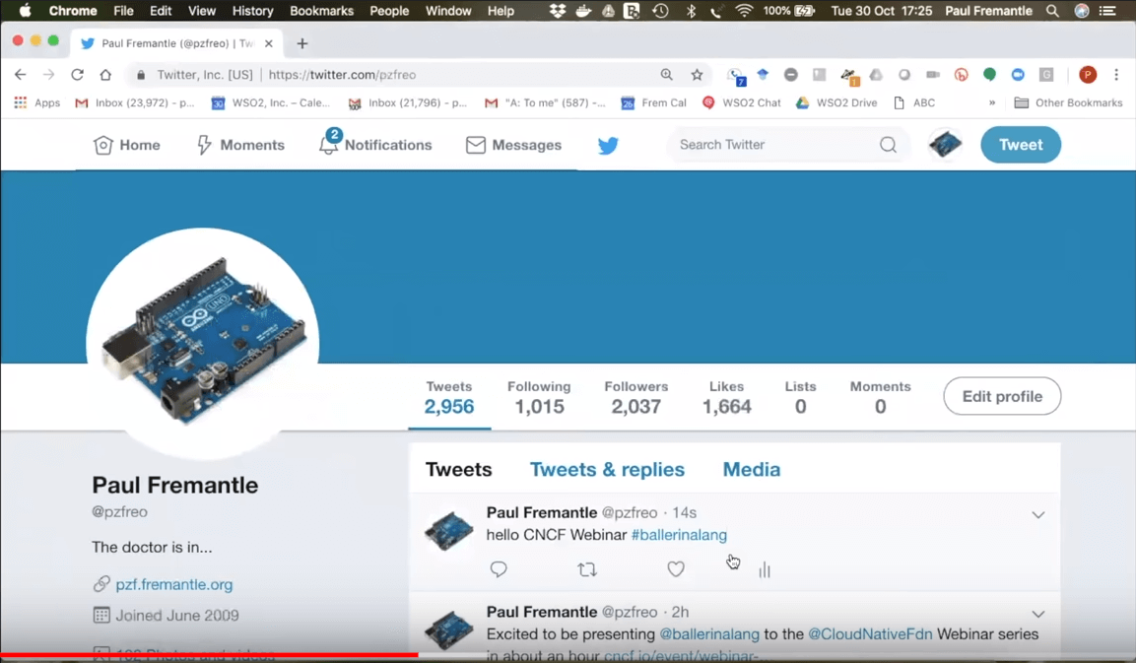The image size is (1136, 663).
Task: View the Following 1,015 list
Action: pos(539,398)
